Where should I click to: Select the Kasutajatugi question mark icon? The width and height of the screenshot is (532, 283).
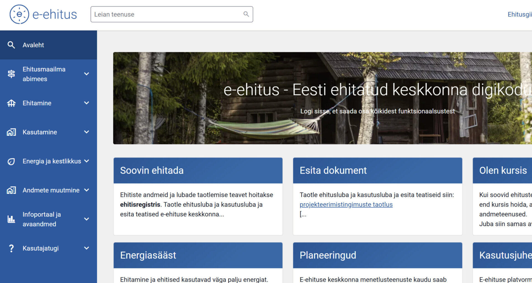tap(11, 248)
